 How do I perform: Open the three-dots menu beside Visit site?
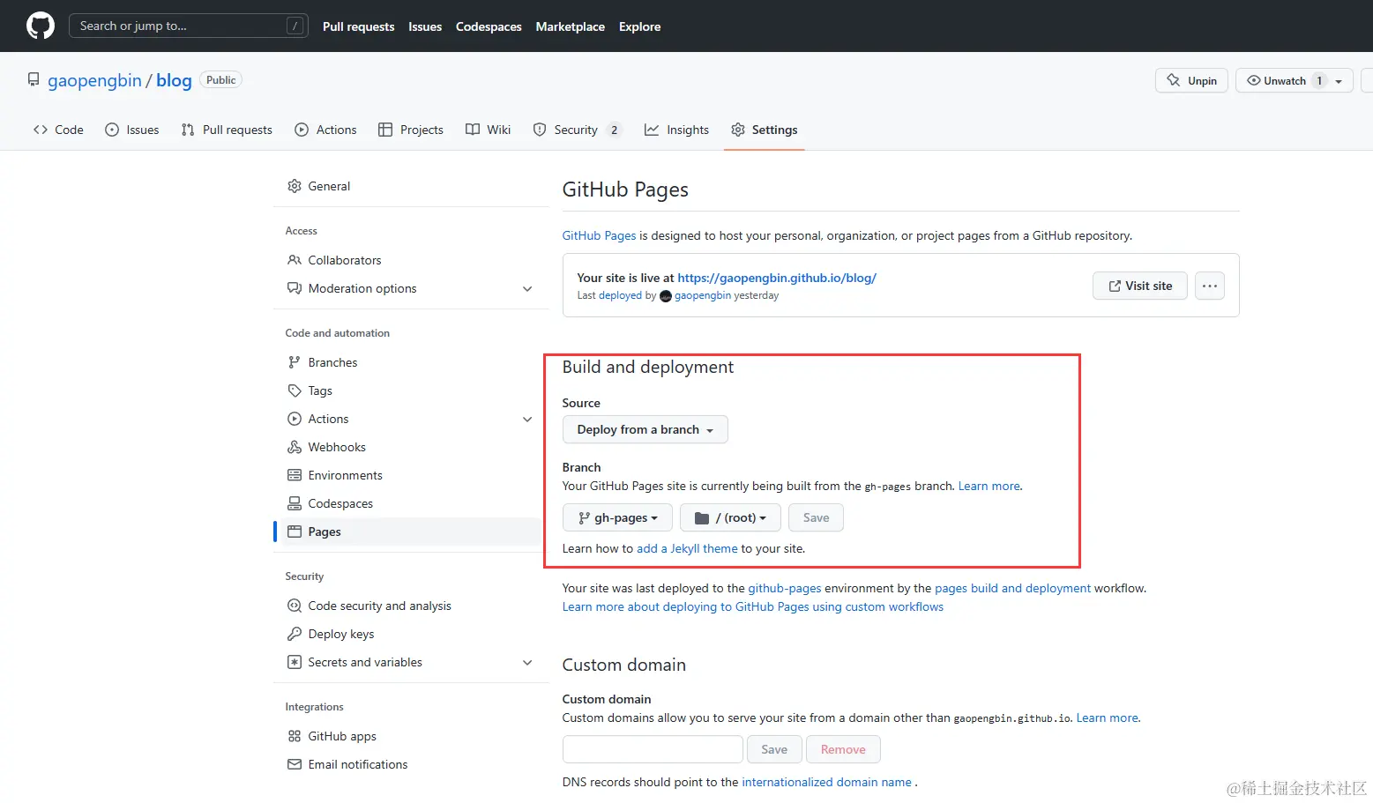pos(1210,286)
